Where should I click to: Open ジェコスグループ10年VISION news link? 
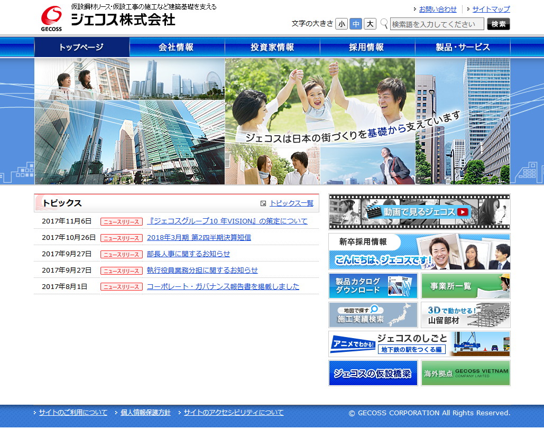click(x=227, y=221)
